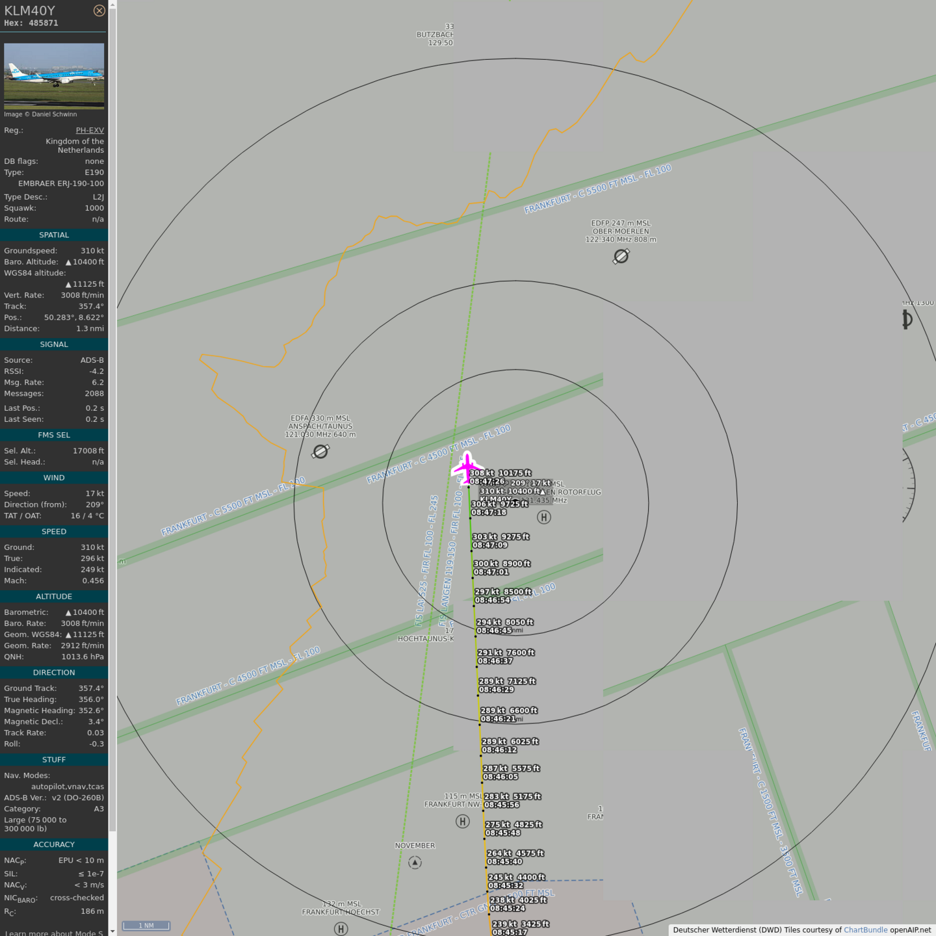Select the 08:46:29 track point label
936x936 pixels.
(x=497, y=690)
